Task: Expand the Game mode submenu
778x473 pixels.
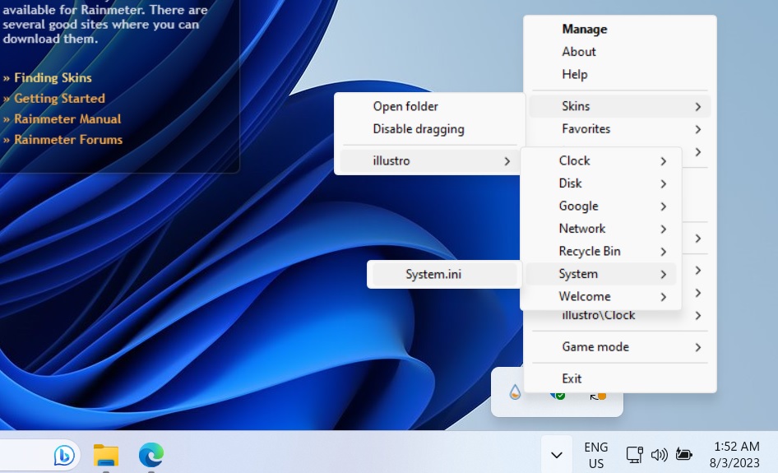Action: point(620,347)
